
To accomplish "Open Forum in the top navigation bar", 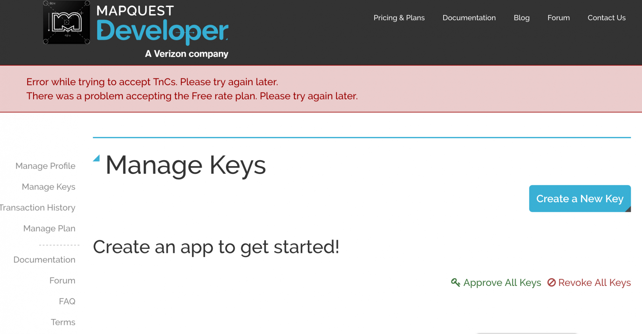I will [x=559, y=18].
